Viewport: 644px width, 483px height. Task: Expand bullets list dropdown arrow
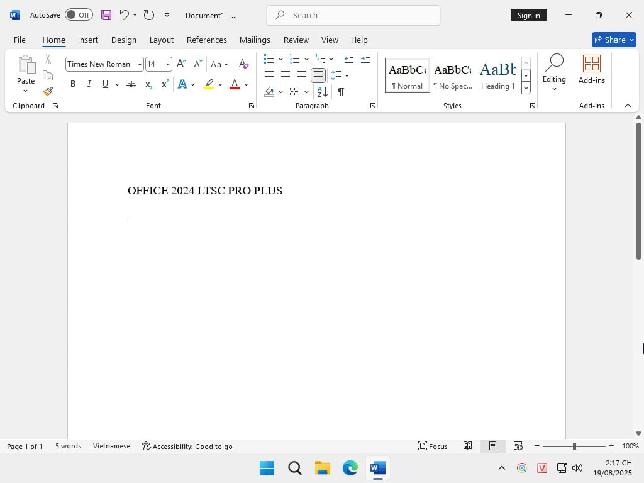click(280, 60)
